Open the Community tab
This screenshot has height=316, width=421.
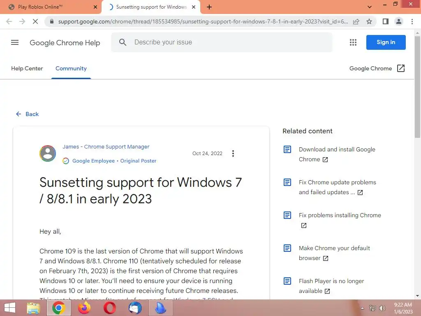pos(71,69)
